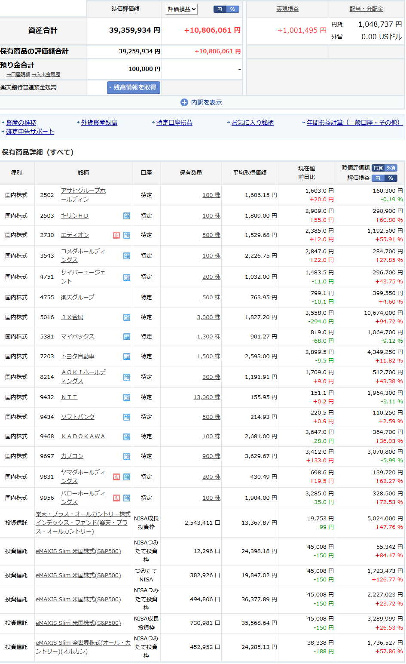Click the CA icon for ヤマダホールディングス
406x664 pixels.
pos(116,477)
